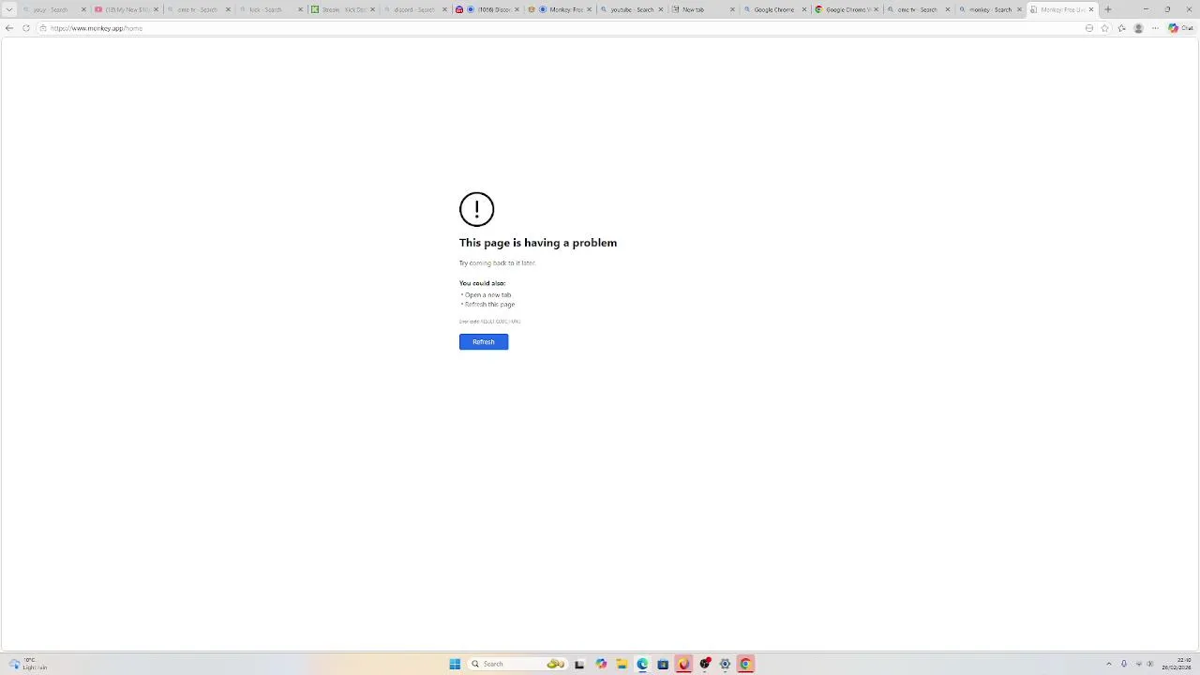Close the '(1056) Discord' tab
Image resolution: width=1200 pixels, height=675 pixels.
coord(517,9)
